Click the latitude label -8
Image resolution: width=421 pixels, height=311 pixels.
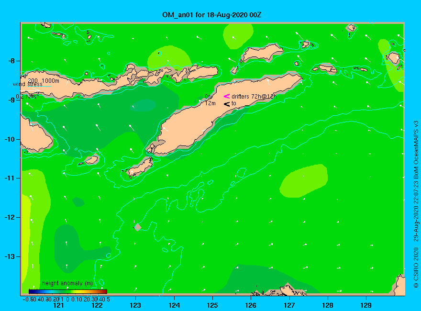pyautogui.click(x=11, y=61)
